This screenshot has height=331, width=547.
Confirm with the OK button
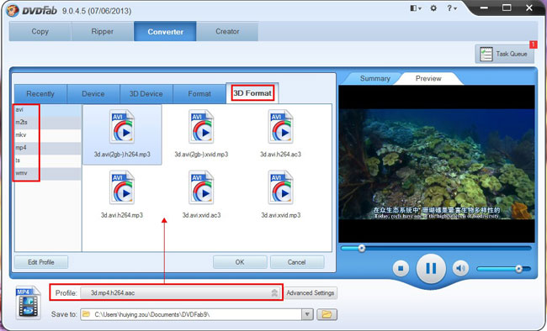[240, 262]
